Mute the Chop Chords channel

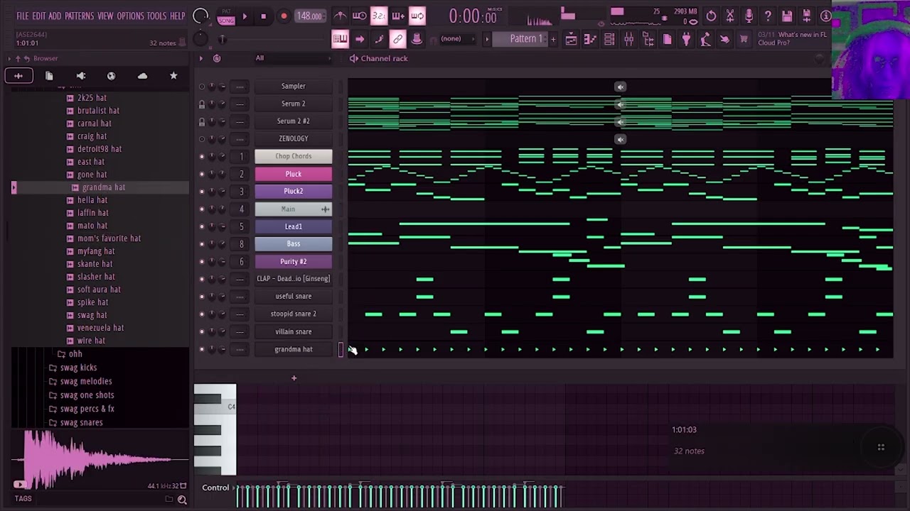click(x=202, y=156)
